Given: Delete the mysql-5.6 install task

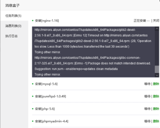Looking at the screenshot, I should click(156, 84).
